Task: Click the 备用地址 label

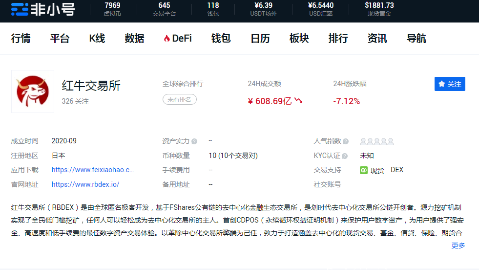Action: point(176,184)
